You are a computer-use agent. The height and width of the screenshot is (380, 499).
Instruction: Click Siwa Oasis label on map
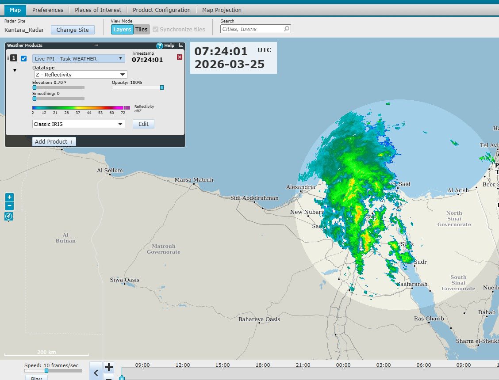124,280
